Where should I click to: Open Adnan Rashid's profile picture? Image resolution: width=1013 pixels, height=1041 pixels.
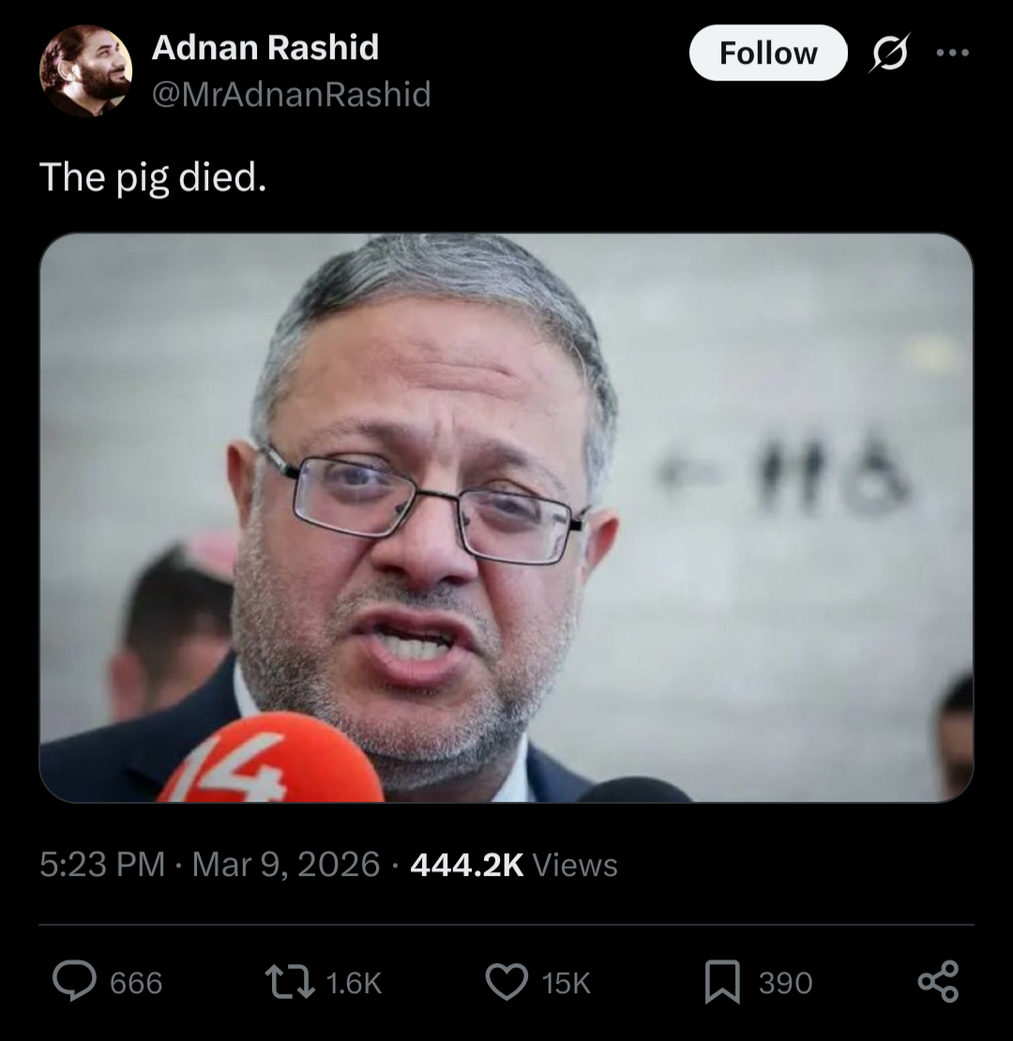(x=85, y=71)
